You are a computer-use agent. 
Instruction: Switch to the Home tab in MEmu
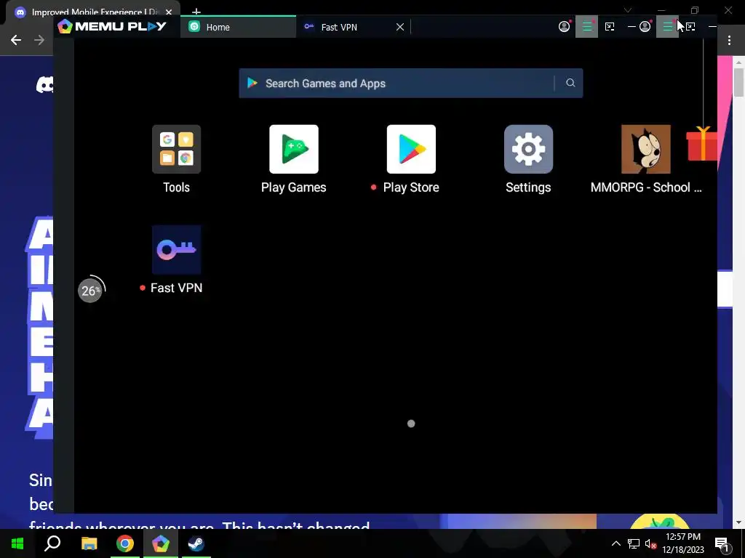(x=238, y=27)
